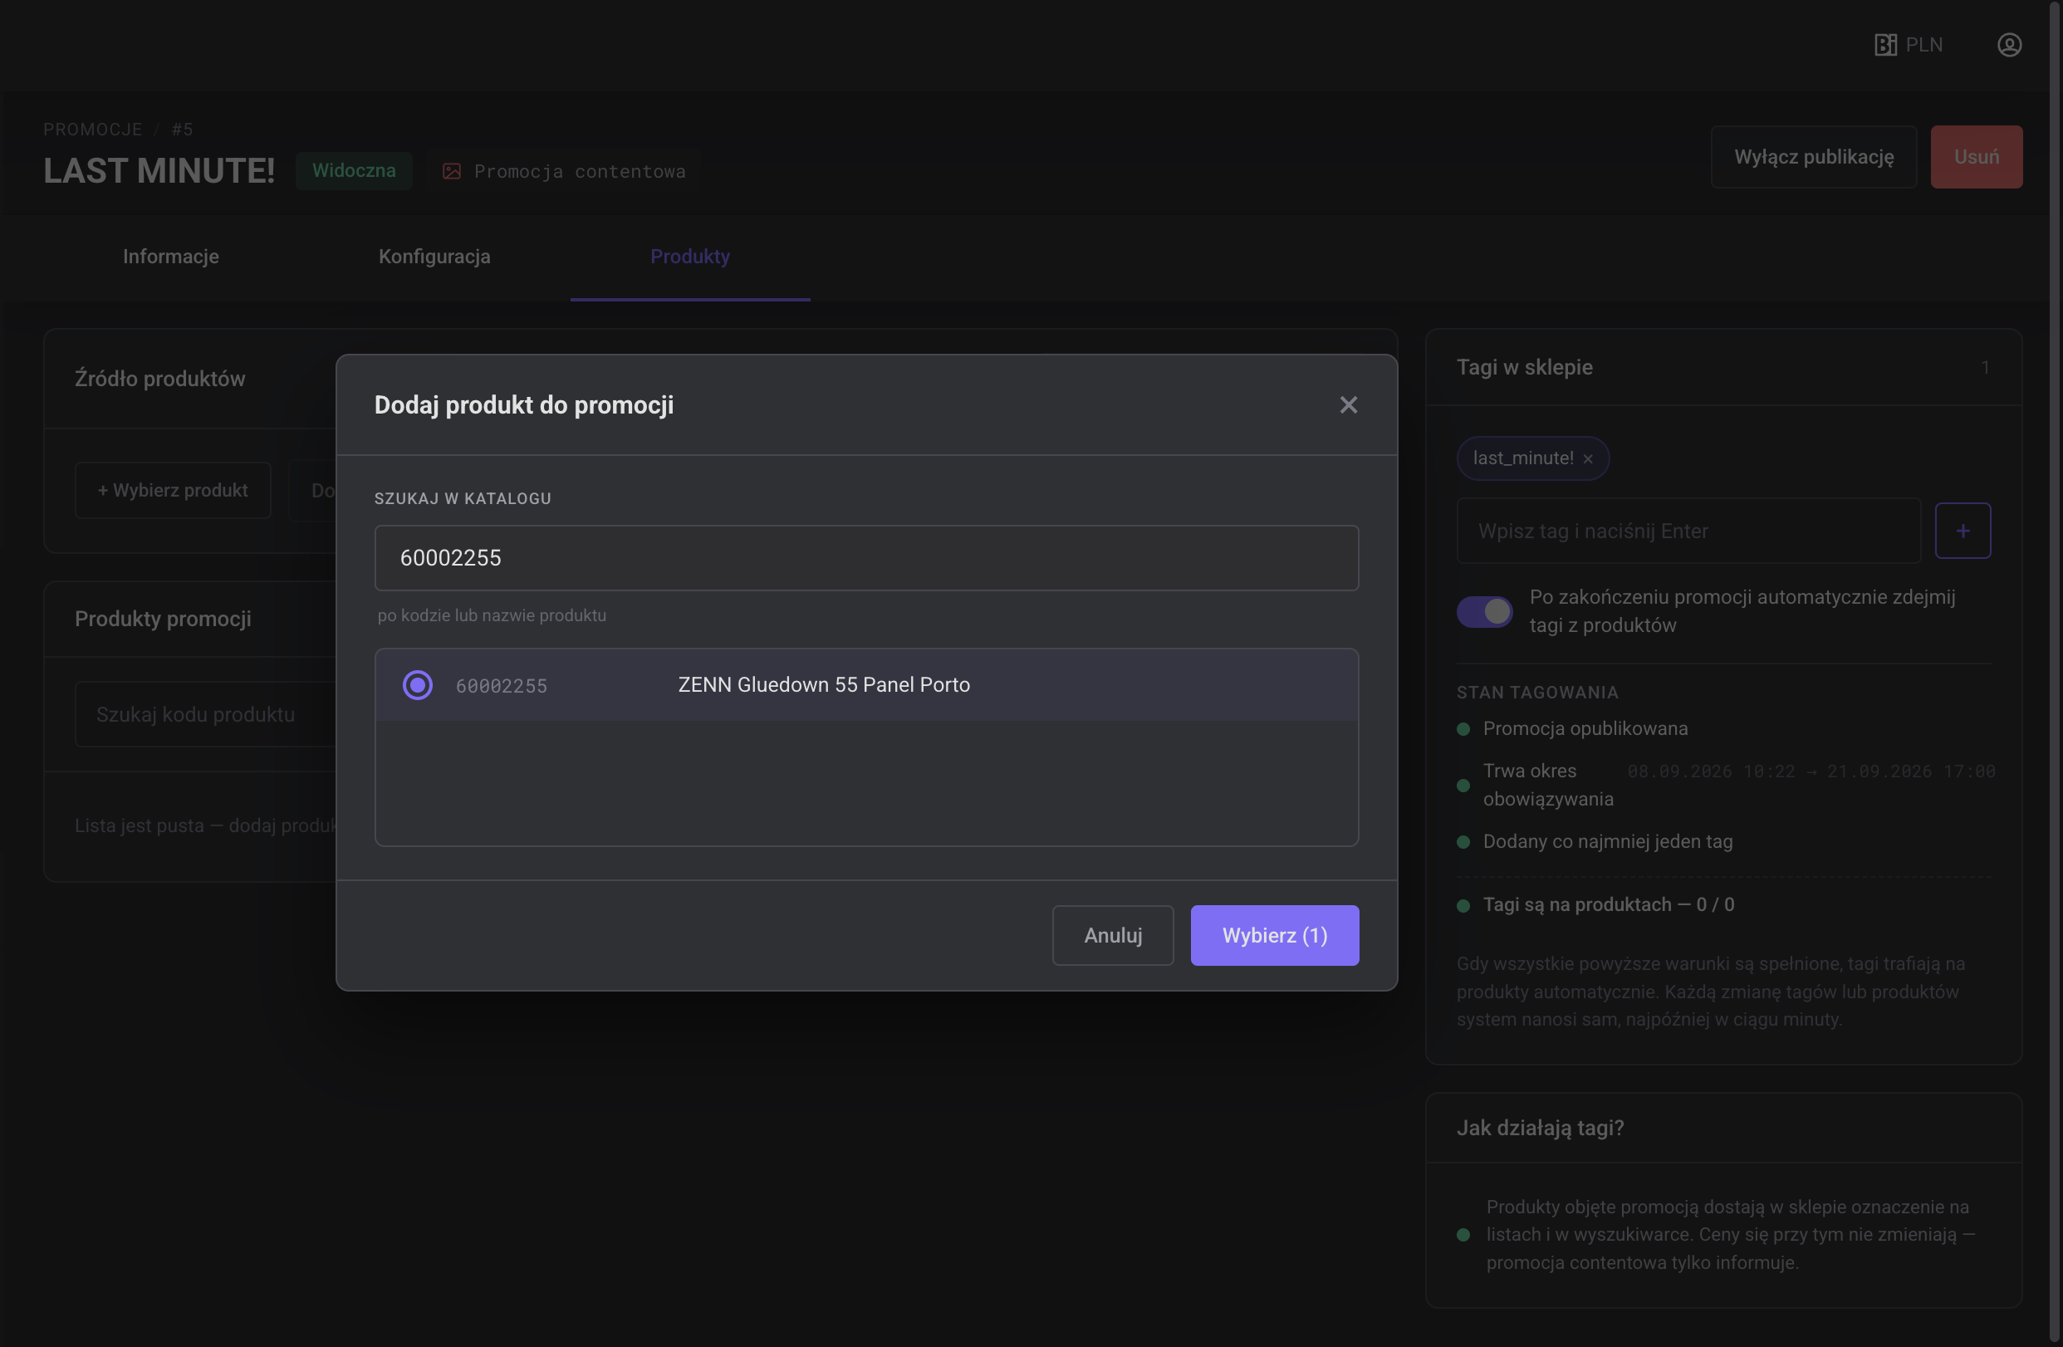The image size is (2063, 1347).
Task: Open the user account icon
Action: tap(2009, 45)
